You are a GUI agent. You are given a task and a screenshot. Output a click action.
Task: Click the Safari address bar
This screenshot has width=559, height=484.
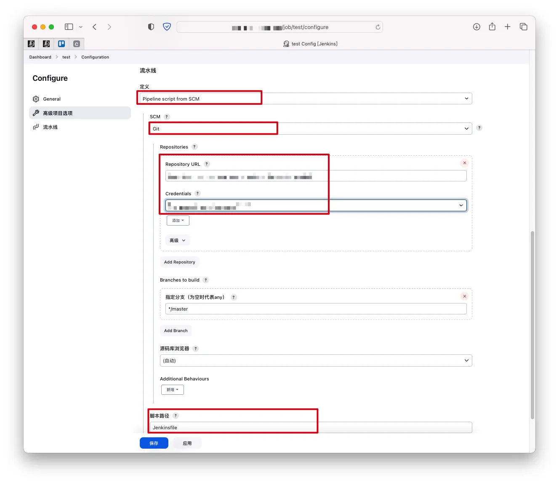(x=279, y=27)
